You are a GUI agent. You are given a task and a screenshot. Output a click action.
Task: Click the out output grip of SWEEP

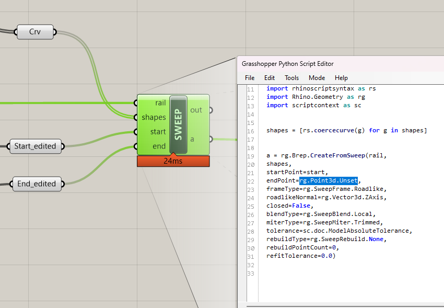point(211,110)
